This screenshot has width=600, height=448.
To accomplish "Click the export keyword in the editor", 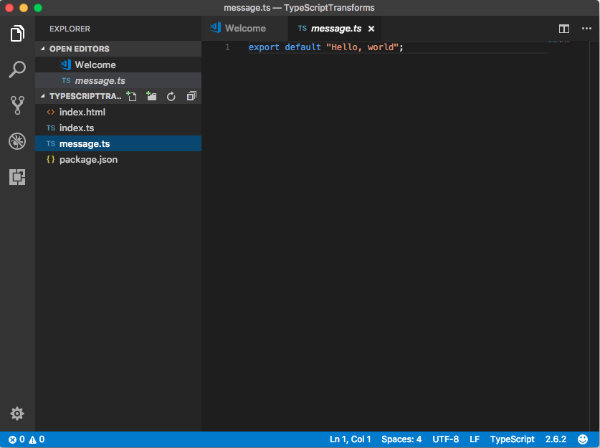I will pyautogui.click(x=264, y=47).
